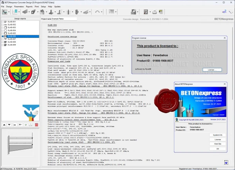Open the Reports menu

(x=29, y=7)
